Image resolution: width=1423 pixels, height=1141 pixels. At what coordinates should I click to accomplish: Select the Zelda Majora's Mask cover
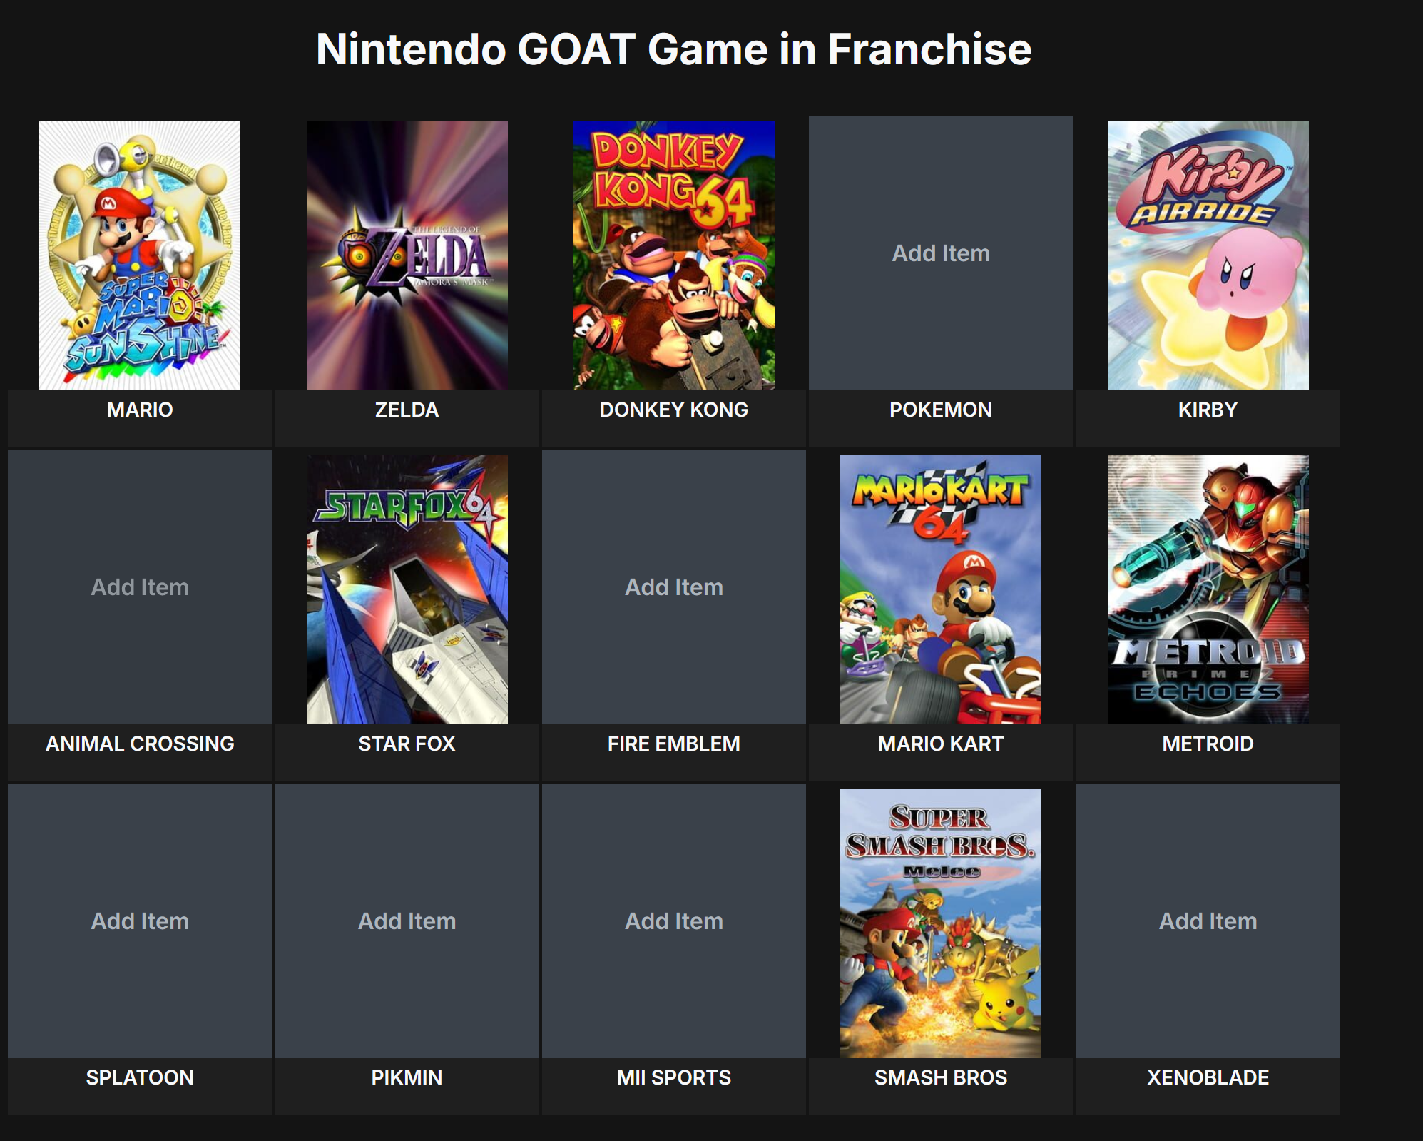tap(407, 255)
